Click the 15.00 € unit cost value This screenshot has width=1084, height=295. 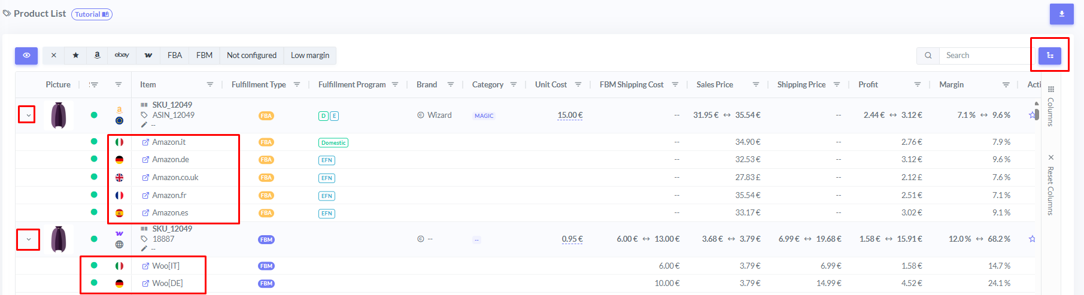pos(570,115)
